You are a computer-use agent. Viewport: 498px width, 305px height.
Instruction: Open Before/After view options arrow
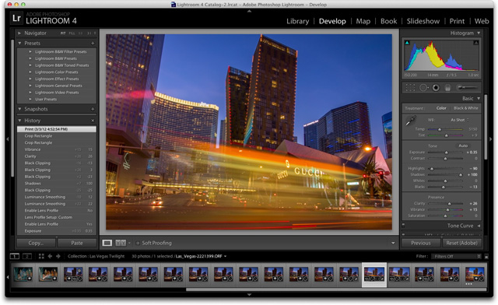pos(129,243)
